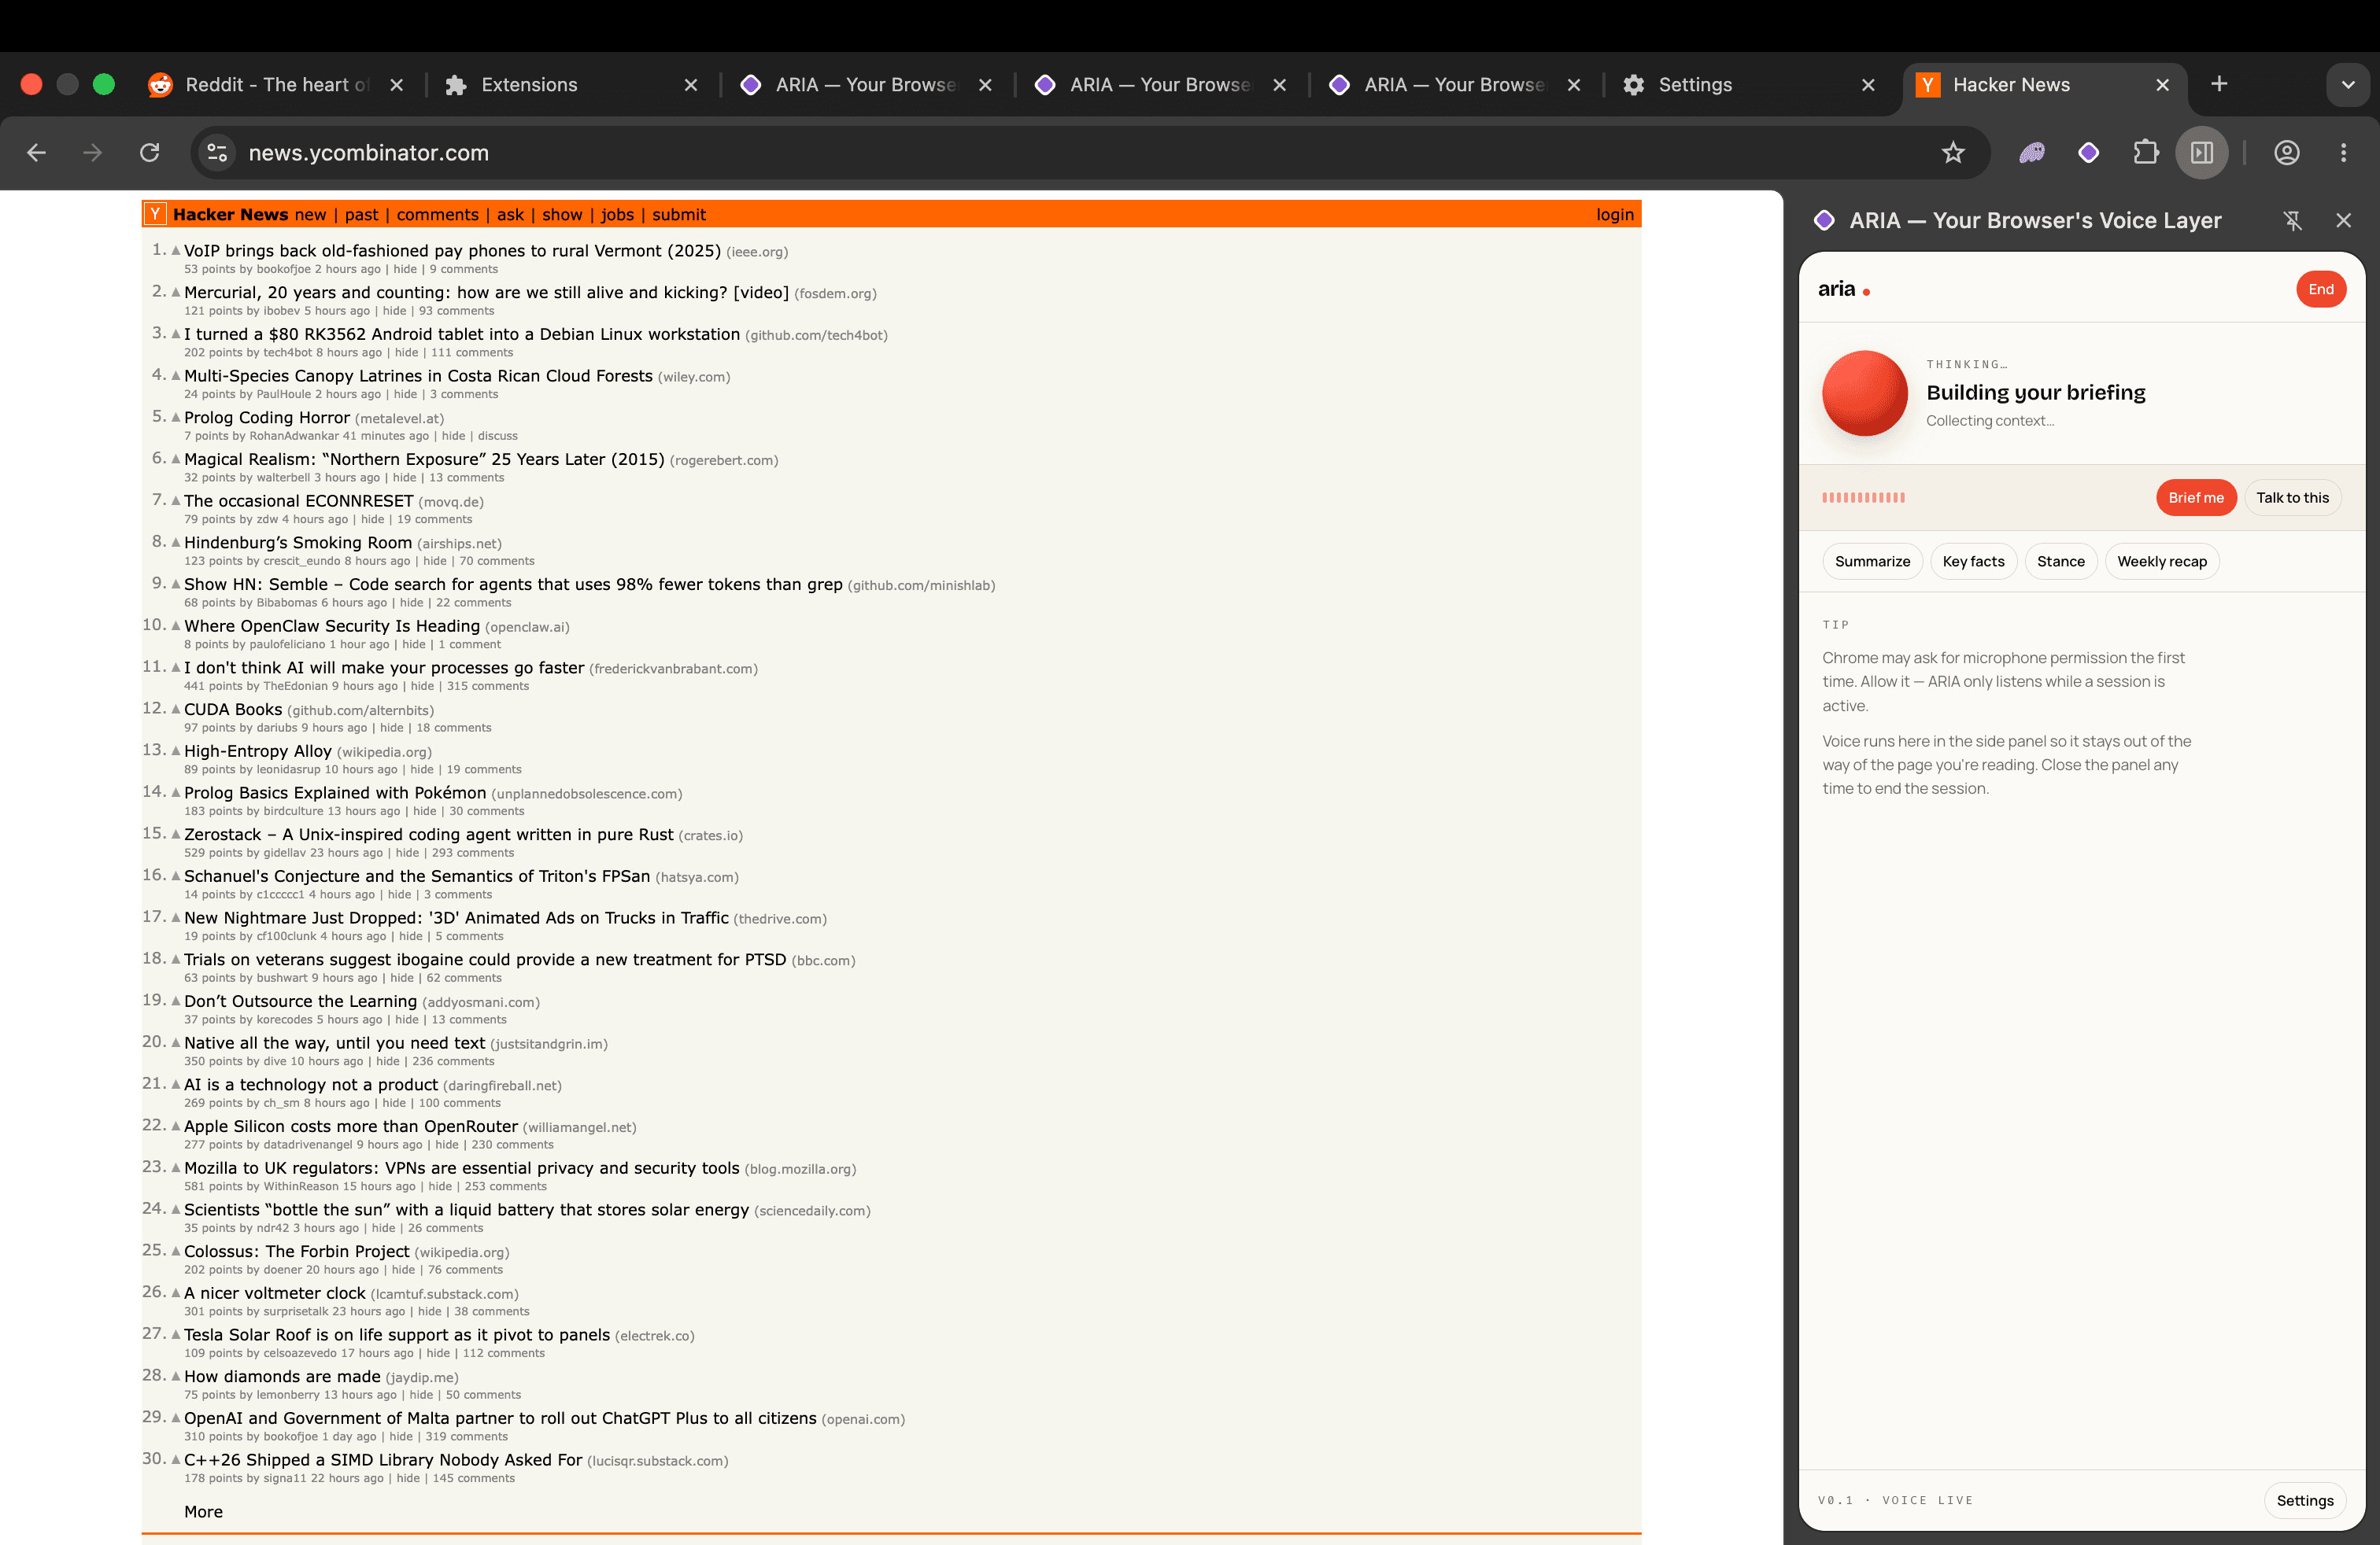This screenshot has height=1545, width=2380.
Task: Hide the Tesla Solar Roof story
Action: click(438, 1353)
